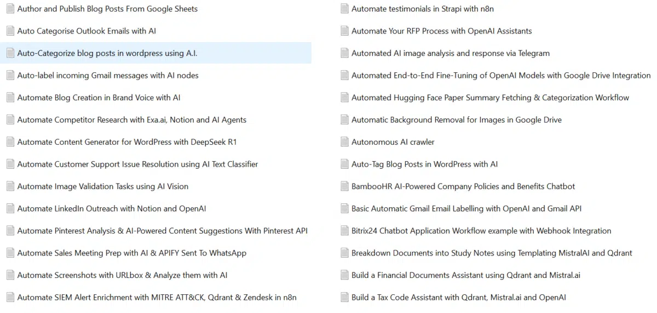This screenshot has width=657, height=313.
Task: Select Build a Financial Documents Assistant using Qdrant
Action: coord(465,275)
